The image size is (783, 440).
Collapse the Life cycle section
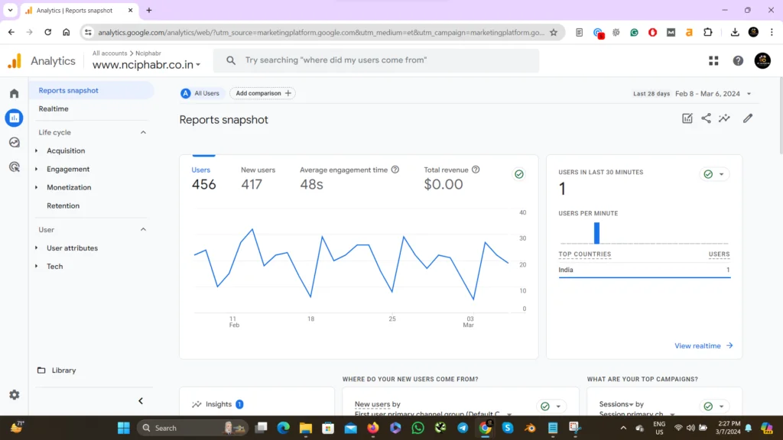tap(143, 132)
